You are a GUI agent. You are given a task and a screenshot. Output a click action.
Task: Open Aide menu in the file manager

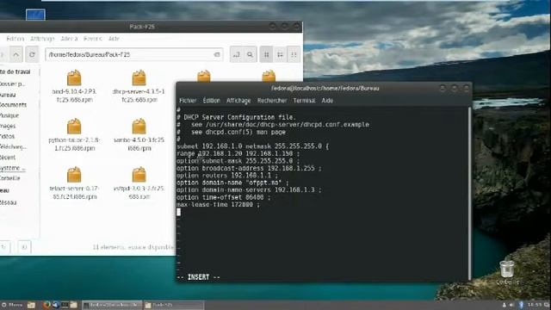tap(114, 39)
